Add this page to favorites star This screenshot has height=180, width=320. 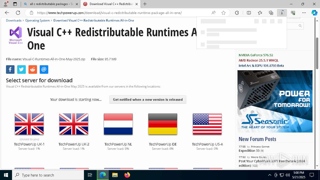(x=223, y=13)
